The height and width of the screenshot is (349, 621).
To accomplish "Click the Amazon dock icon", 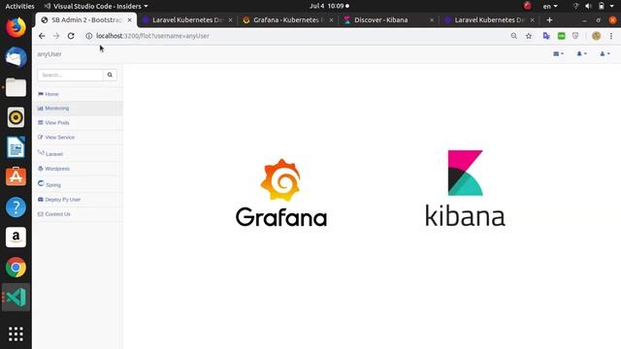I will click(16, 237).
